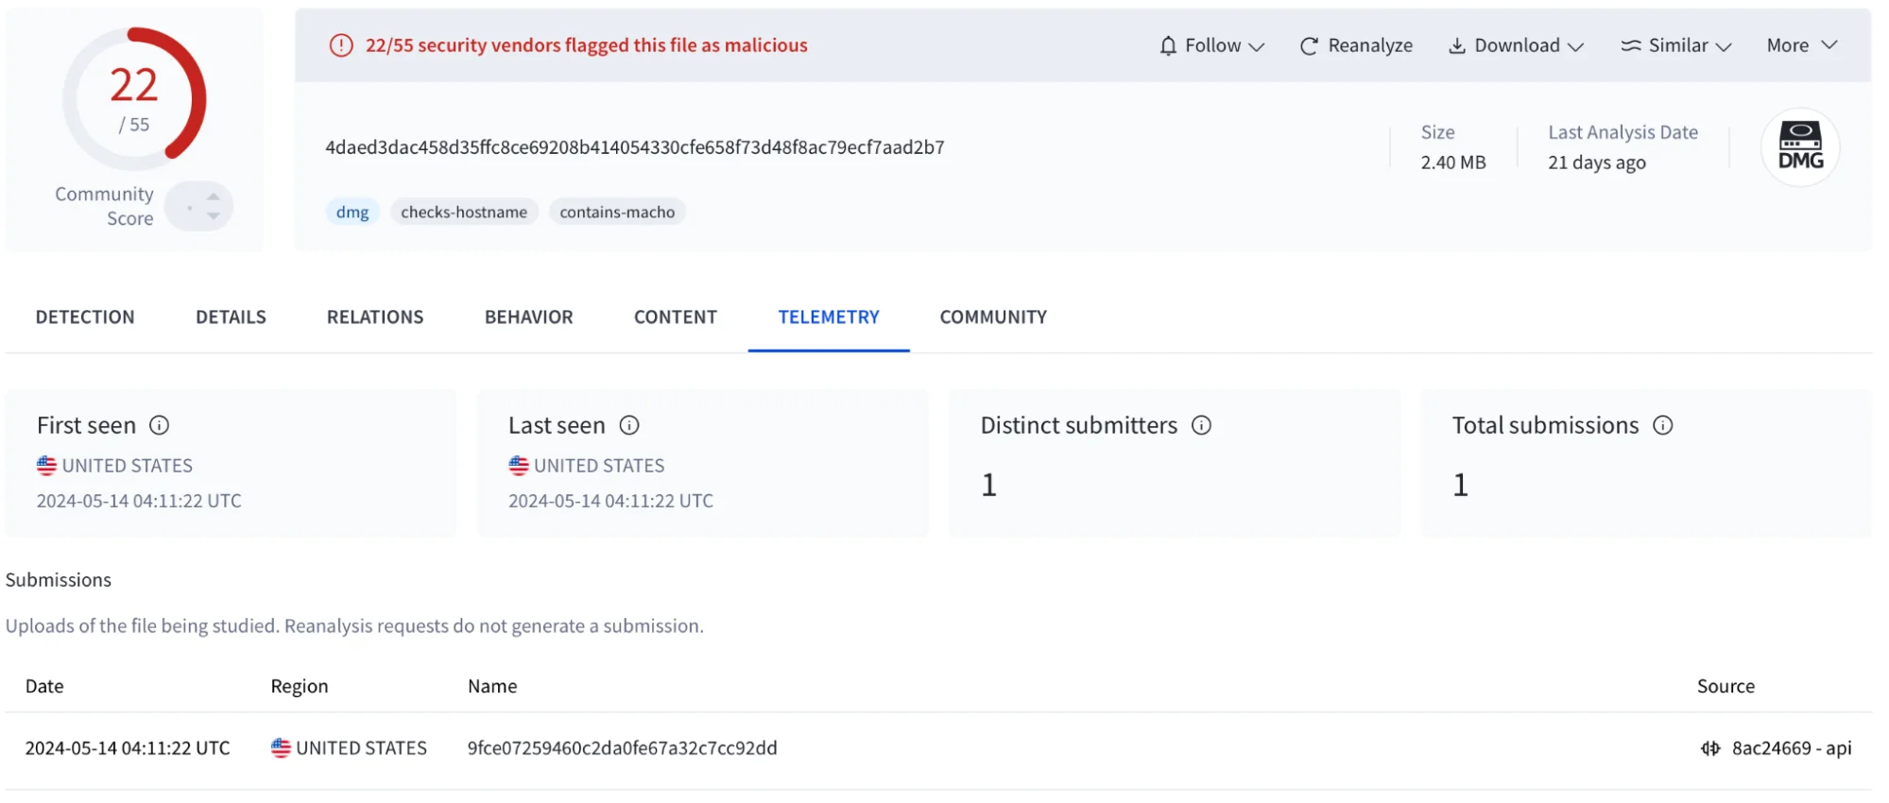Click the 22 / 55 detection score gauge
This screenshot has width=1889, height=803.
pyautogui.click(x=134, y=98)
